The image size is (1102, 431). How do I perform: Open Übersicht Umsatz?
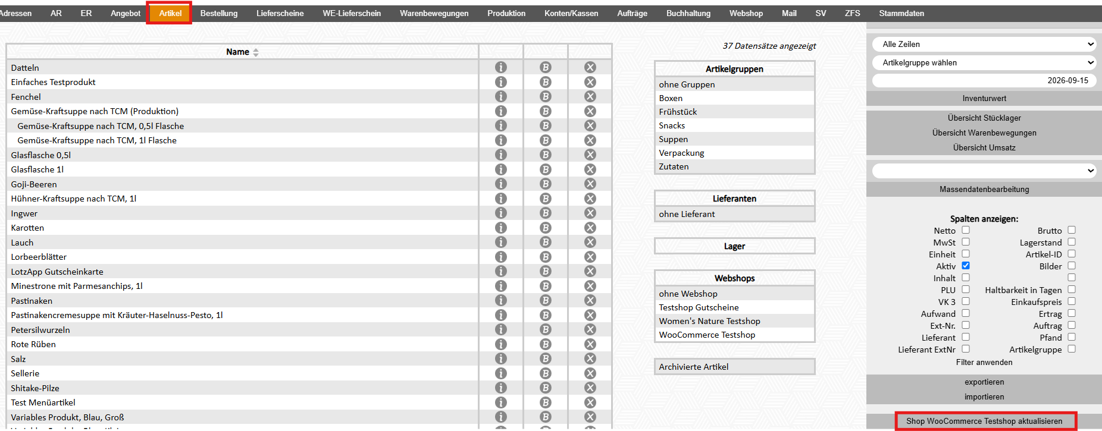(x=984, y=147)
